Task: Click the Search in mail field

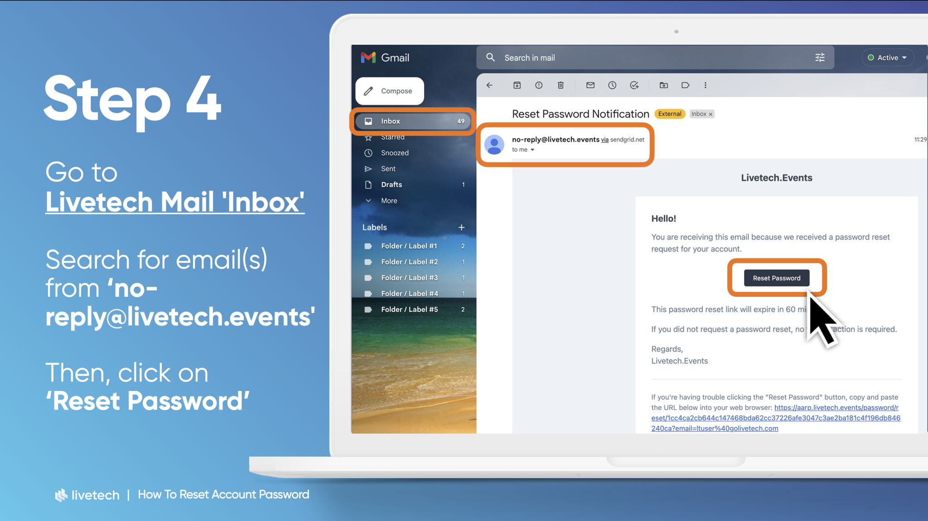Action: click(634, 57)
